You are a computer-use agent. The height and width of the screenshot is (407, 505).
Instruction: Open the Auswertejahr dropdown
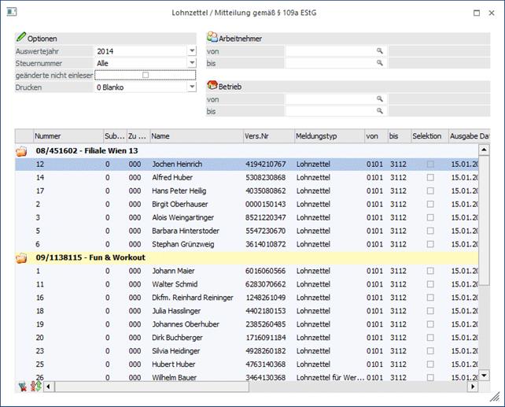(192, 51)
